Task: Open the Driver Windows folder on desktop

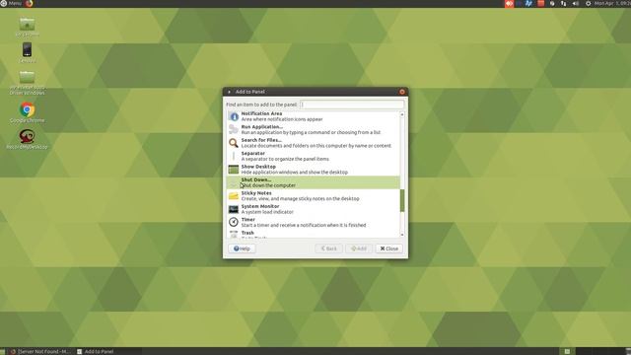Action: 27,77
